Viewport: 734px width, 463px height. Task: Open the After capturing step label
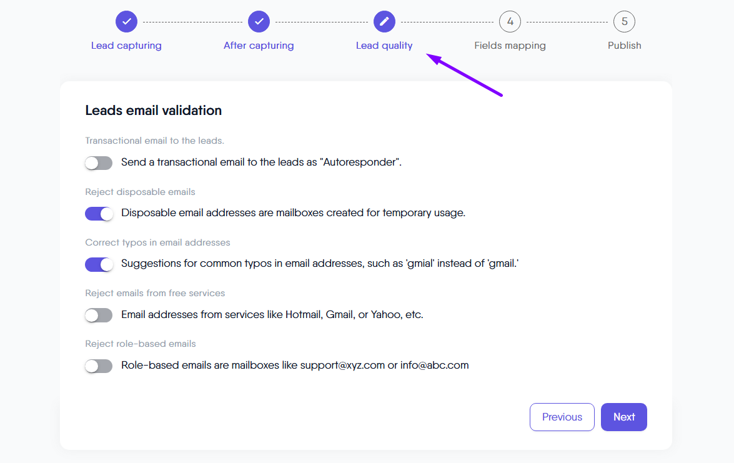(x=259, y=46)
